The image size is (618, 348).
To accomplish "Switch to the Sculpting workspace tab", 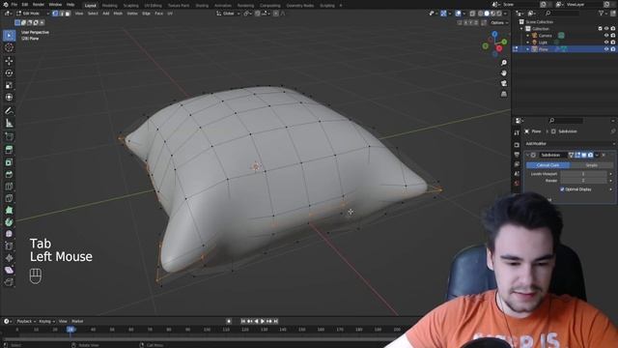I will tap(131, 6).
